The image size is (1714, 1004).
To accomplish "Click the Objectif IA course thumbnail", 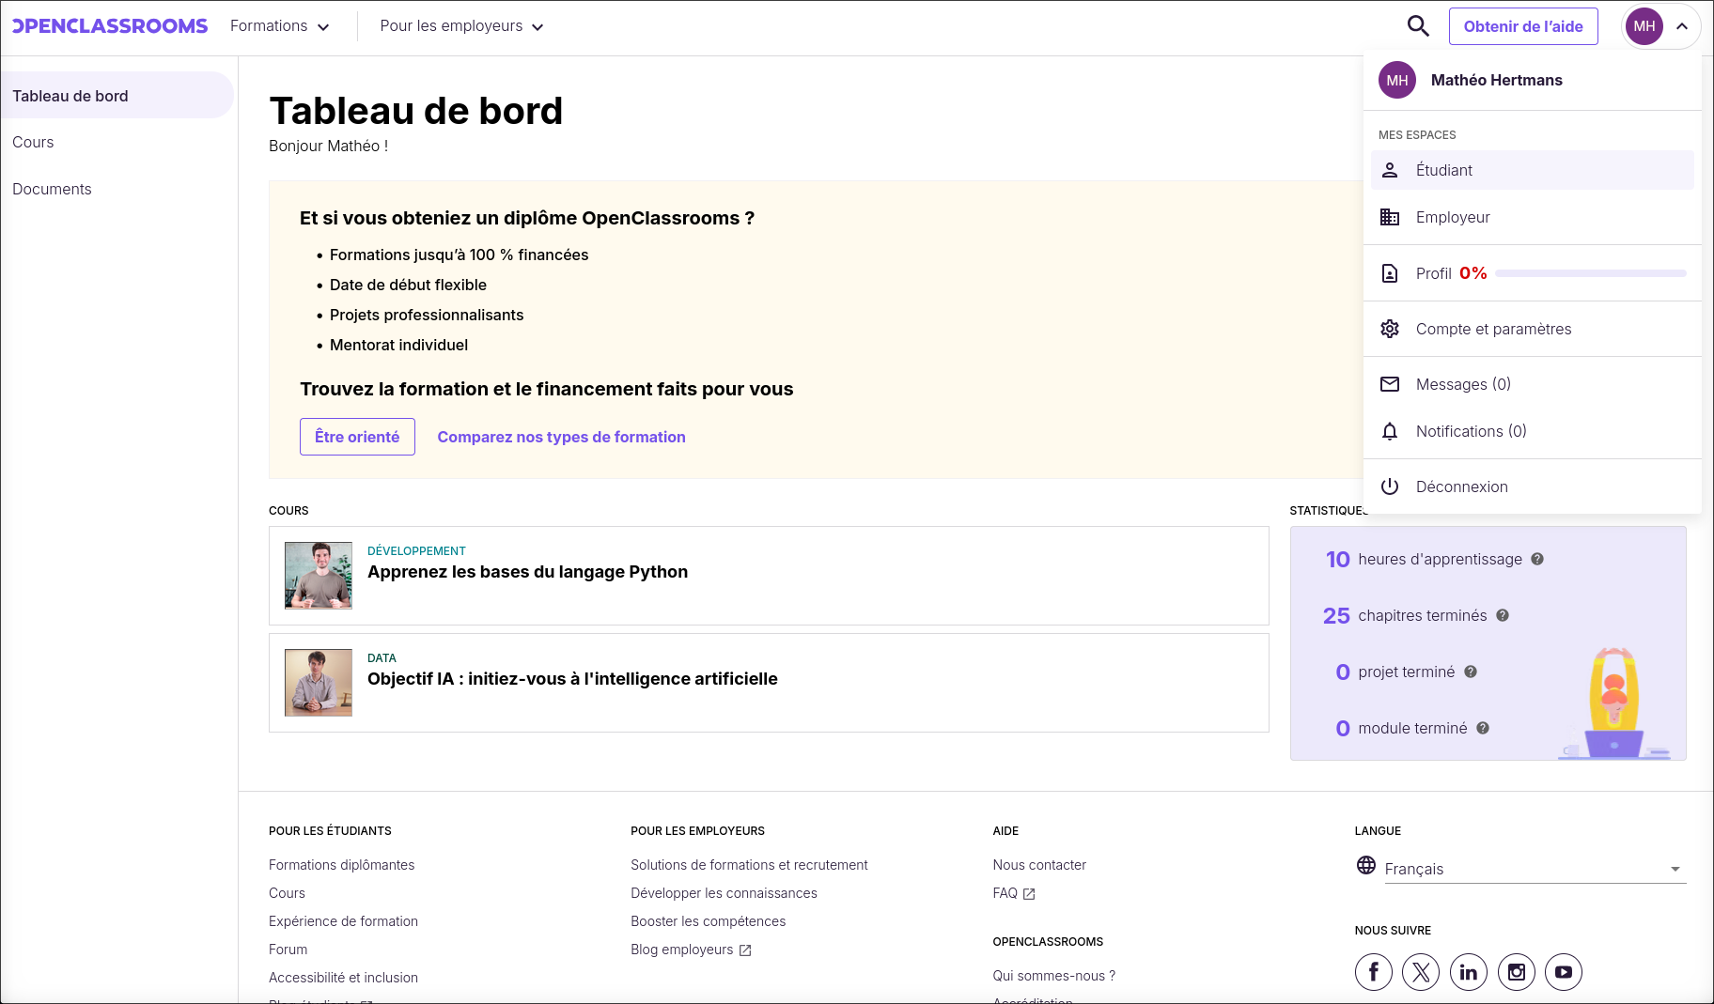I will click(x=319, y=683).
